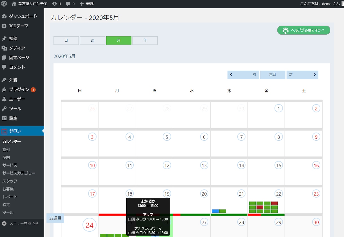This screenshot has width=344, height=237.
Task: Switch calendar to 年 view
Action: 145,41
